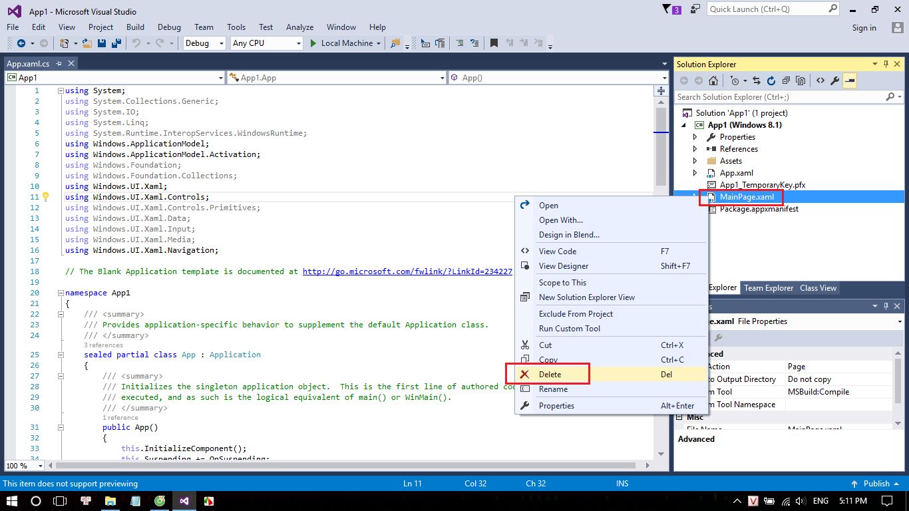This screenshot has width=909, height=511.
Task: Click the Sign in link
Action: (864, 28)
